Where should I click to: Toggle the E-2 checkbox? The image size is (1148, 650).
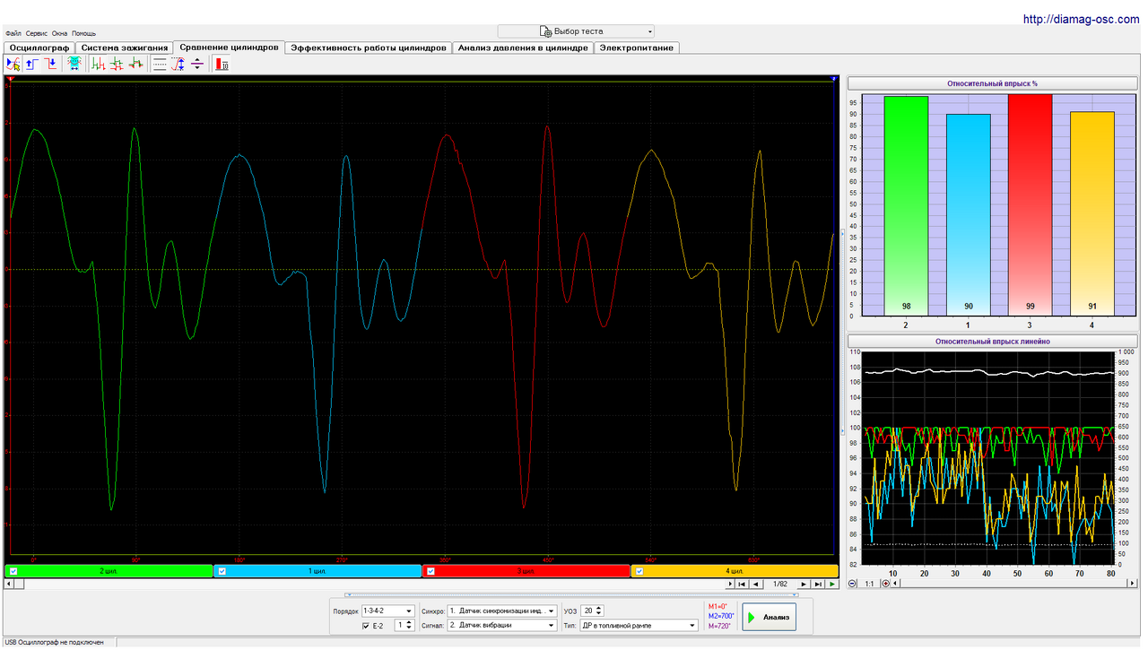coord(367,625)
